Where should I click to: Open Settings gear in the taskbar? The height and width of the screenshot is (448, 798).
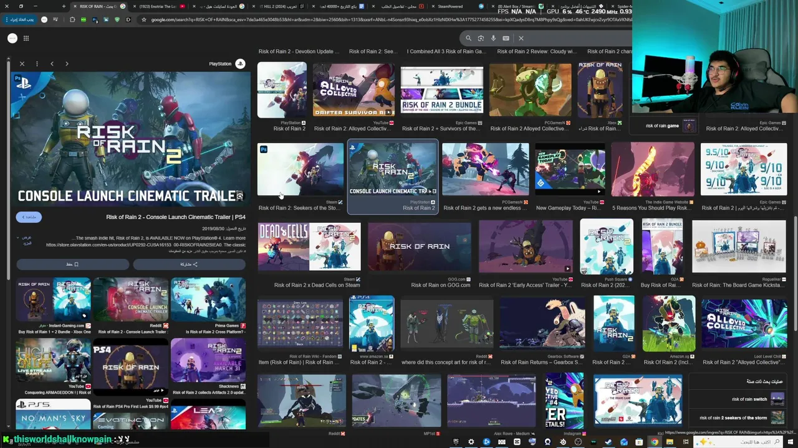tap(471, 442)
